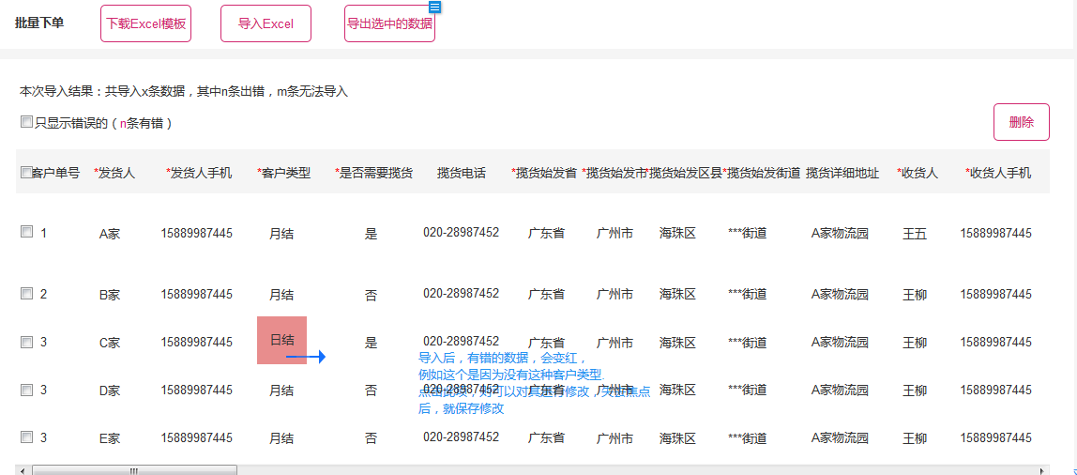Click the horizontal scrollbar thumb
The width and height of the screenshot is (1077, 475).
click(x=134, y=470)
